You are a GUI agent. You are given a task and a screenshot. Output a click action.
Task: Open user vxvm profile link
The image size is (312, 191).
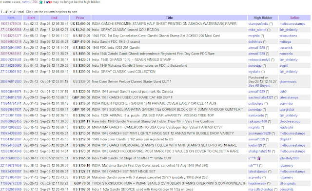(x=26, y=2)
